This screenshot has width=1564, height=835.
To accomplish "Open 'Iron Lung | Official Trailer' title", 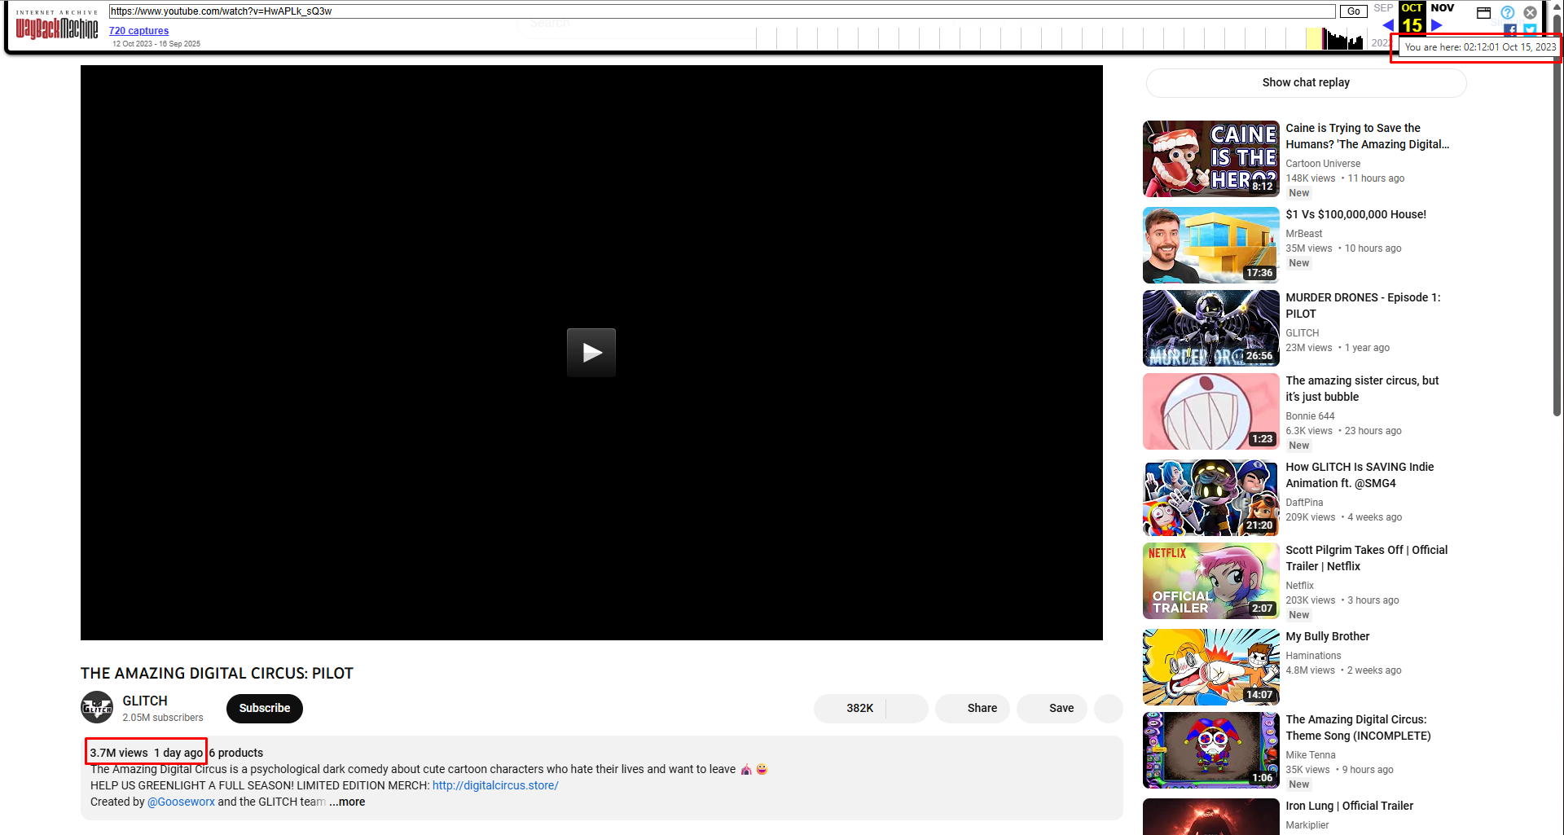I will point(1350,806).
